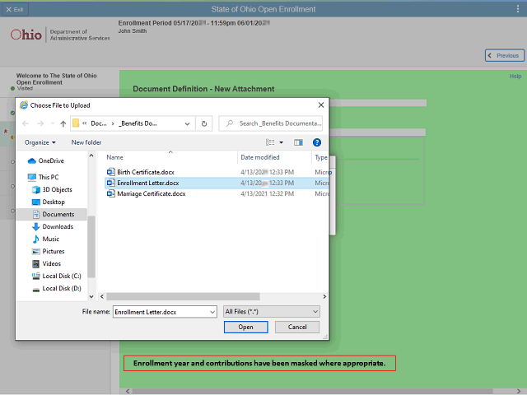Expand the File name history dropdown
This screenshot has width=527, height=395.
point(213,312)
